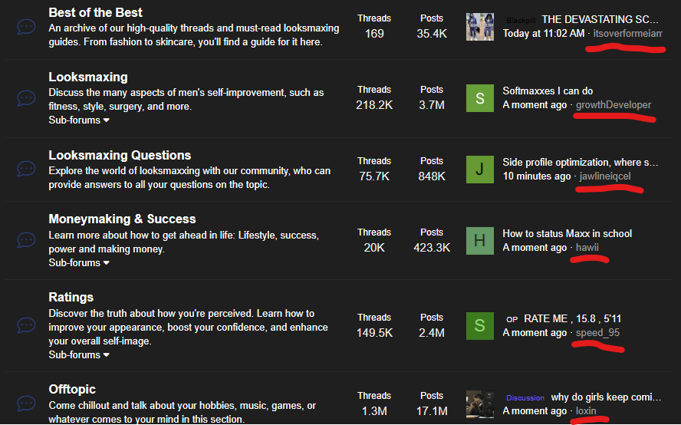Click the Moneymaking & Success chat bubble icon
681x425 pixels.
[26, 240]
